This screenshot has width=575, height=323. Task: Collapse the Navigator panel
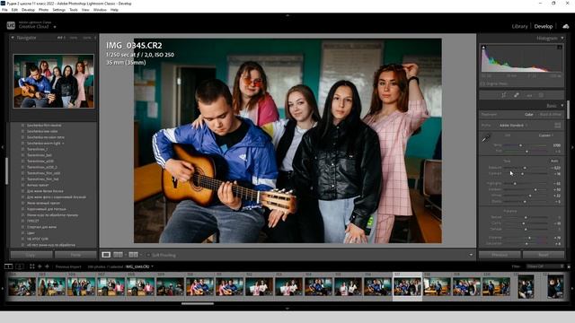(13, 38)
